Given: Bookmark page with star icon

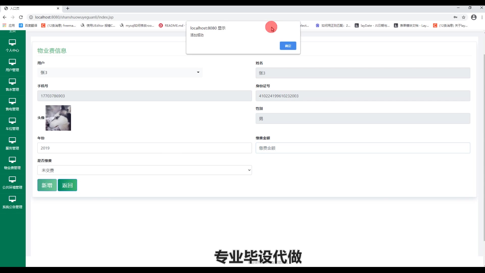Looking at the screenshot, I should [464, 17].
